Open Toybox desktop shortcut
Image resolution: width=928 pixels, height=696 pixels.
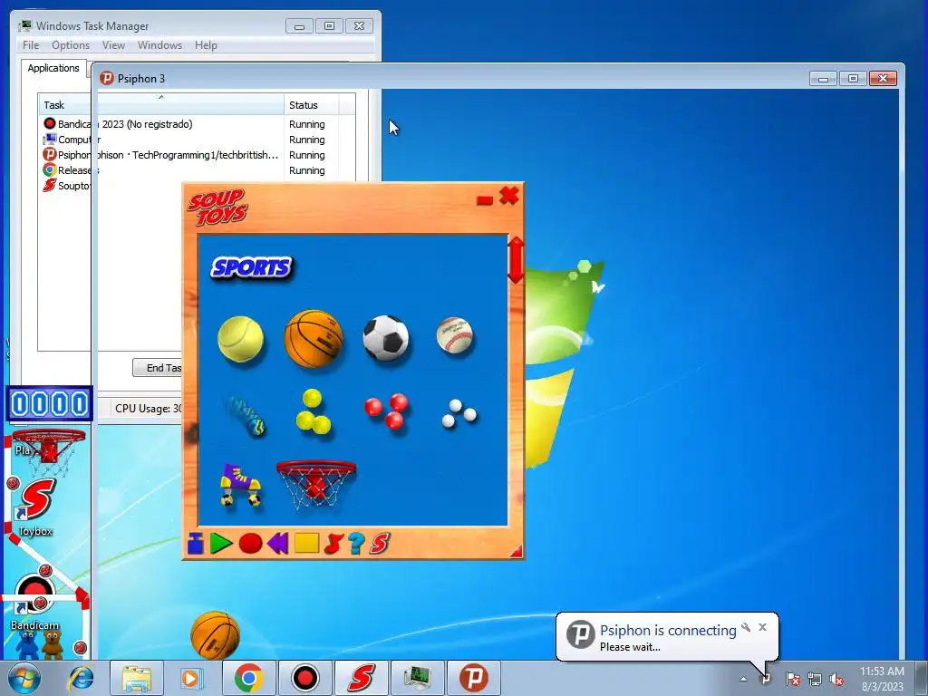(x=36, y=507)
